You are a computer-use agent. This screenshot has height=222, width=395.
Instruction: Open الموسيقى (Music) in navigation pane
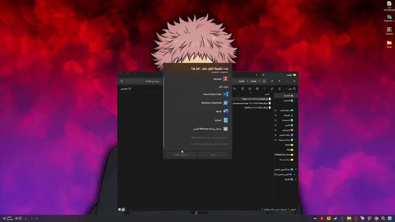pos(286,130)
